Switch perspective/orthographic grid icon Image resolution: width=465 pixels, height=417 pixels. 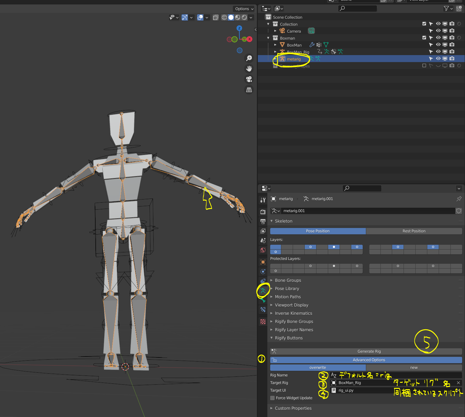pos(249,90)
